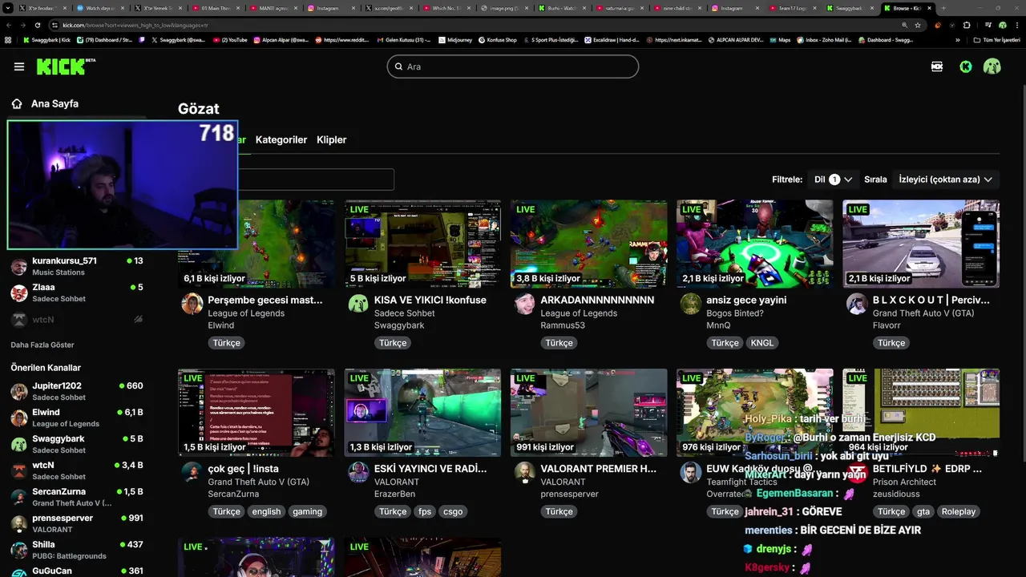The height and width of the screenshot is (577, 1026).
Task: Click the browser address bar URL
Action: click(x=136, y=25)
